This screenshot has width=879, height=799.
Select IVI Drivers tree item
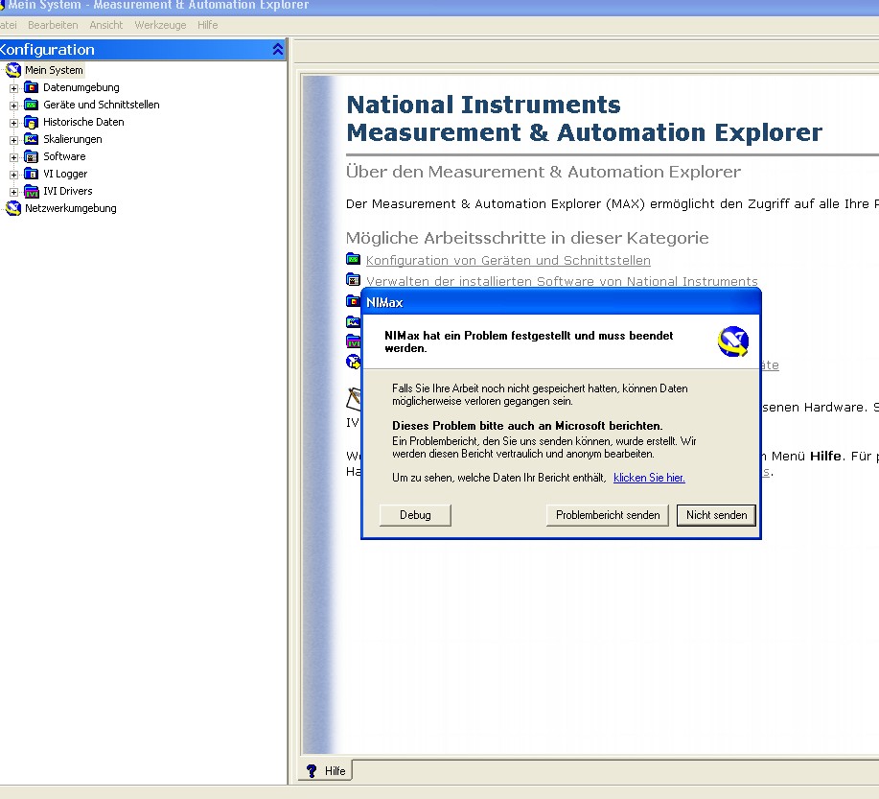click(x=68, y=191)
